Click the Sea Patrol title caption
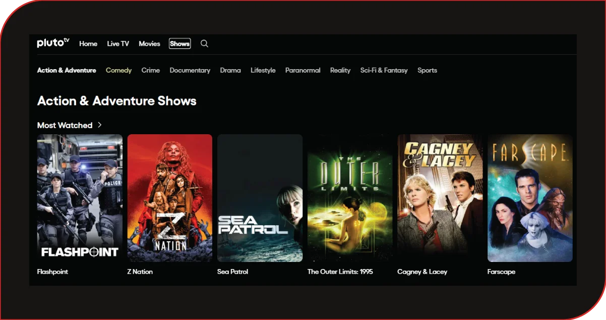 click(x=232, y=272)
